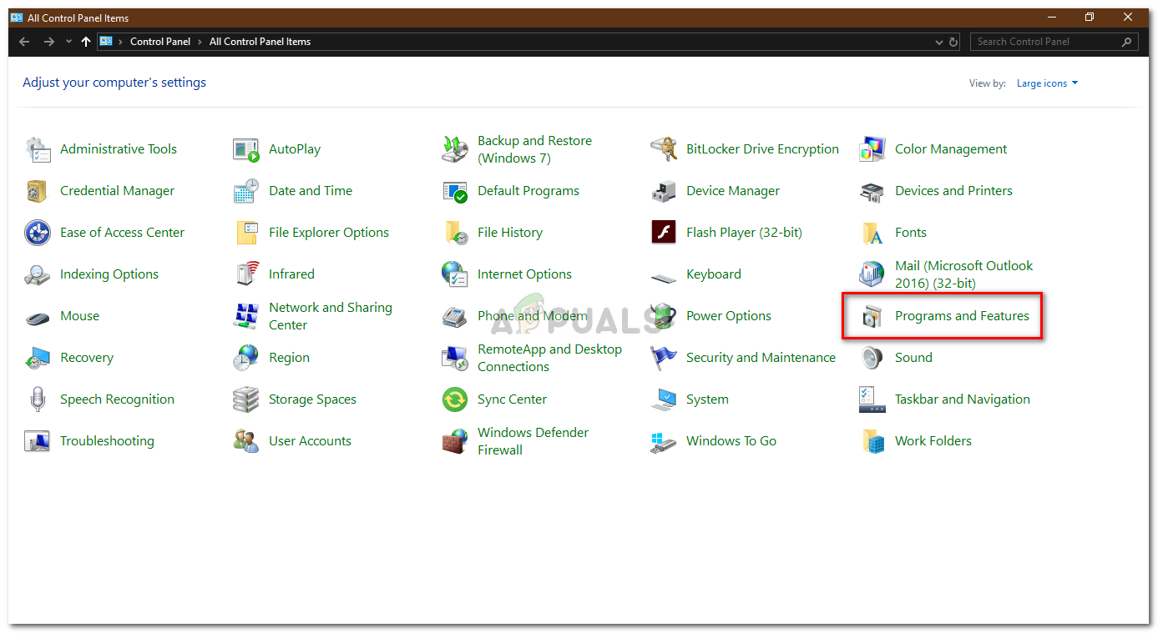Open the 'Large icons' view dropdown

tap(1047, 83)
